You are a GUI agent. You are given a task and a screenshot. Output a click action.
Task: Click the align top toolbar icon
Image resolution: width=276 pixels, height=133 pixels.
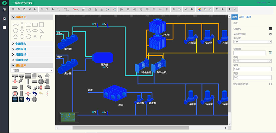point(141,9)
